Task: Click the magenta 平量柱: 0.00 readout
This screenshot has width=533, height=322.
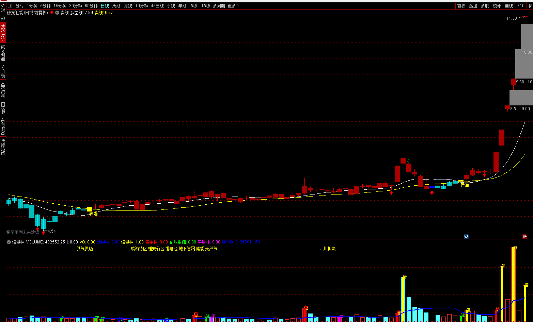Action: click(209, 242)
